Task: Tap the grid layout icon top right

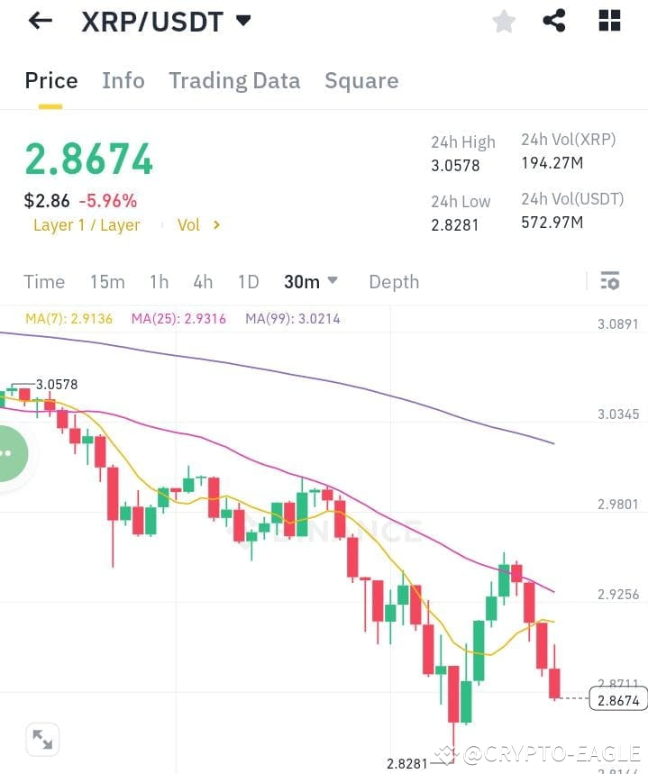Action: (609, 21)
